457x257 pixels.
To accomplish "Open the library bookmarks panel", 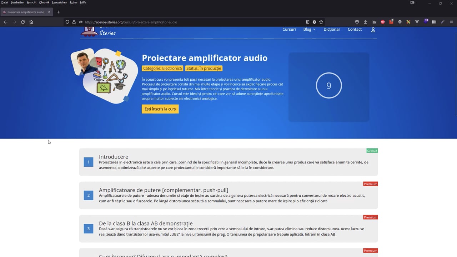I will pos(374,22).
